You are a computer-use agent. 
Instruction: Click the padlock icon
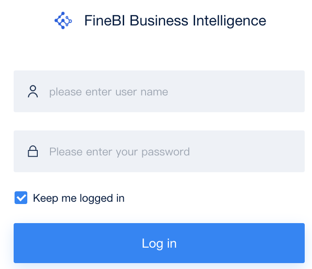[33, 152]
